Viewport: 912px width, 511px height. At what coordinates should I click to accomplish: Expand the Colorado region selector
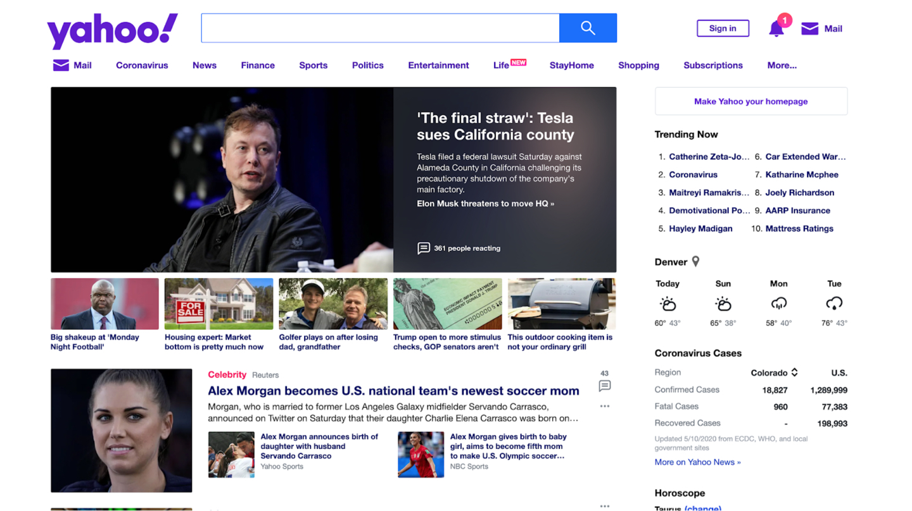794,372
